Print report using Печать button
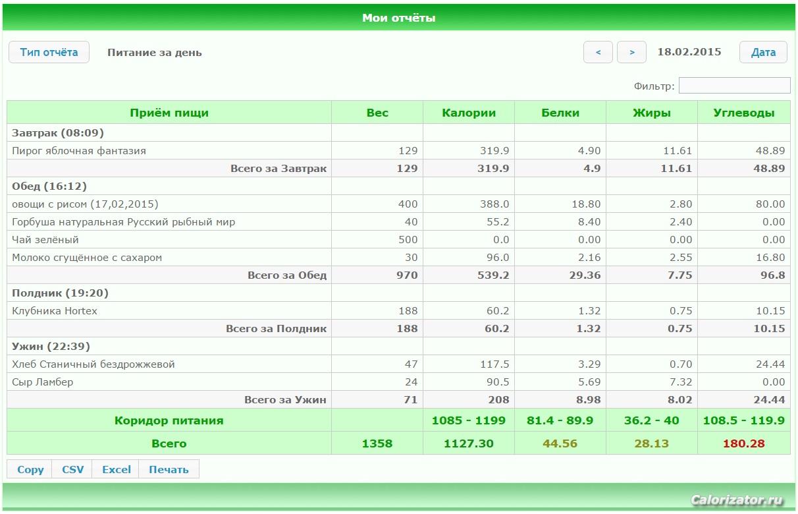Screen dimensions: 798x514 pyautogui.click(x=169, y=469)
